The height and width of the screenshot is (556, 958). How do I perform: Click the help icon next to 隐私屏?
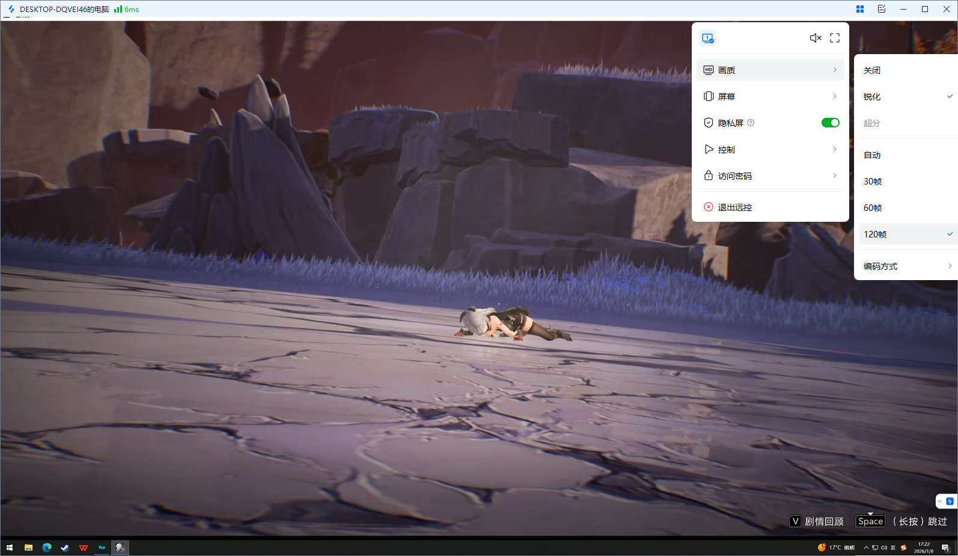[751, 123]
